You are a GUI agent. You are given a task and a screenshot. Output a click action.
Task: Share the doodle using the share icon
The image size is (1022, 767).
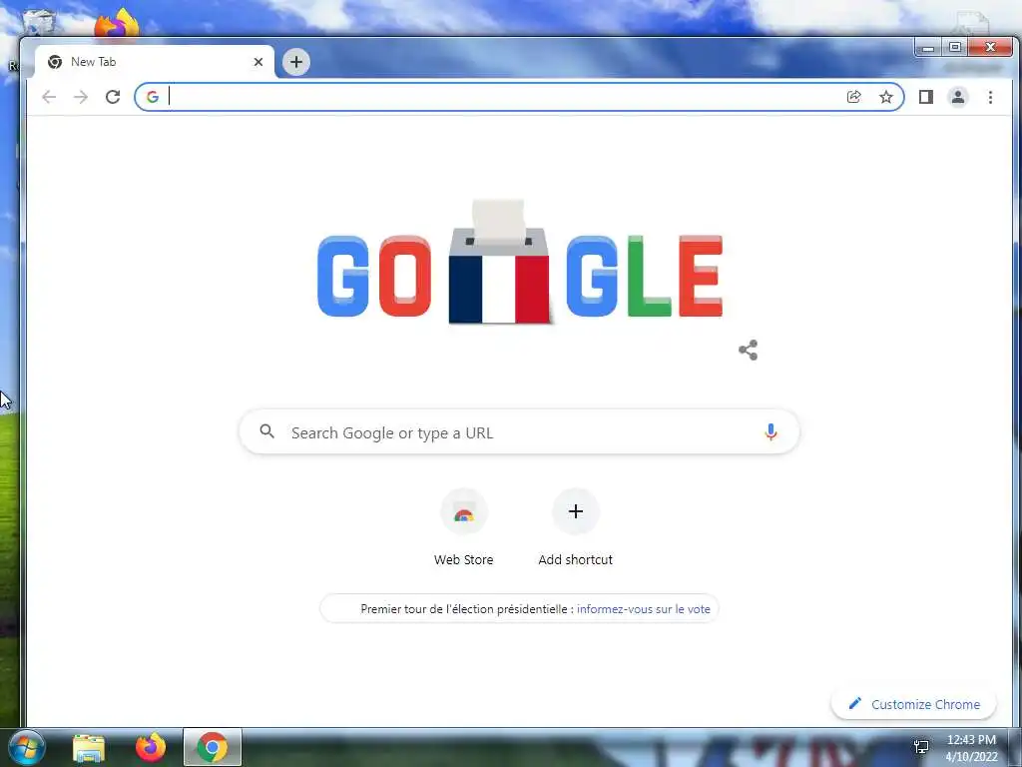749,351
